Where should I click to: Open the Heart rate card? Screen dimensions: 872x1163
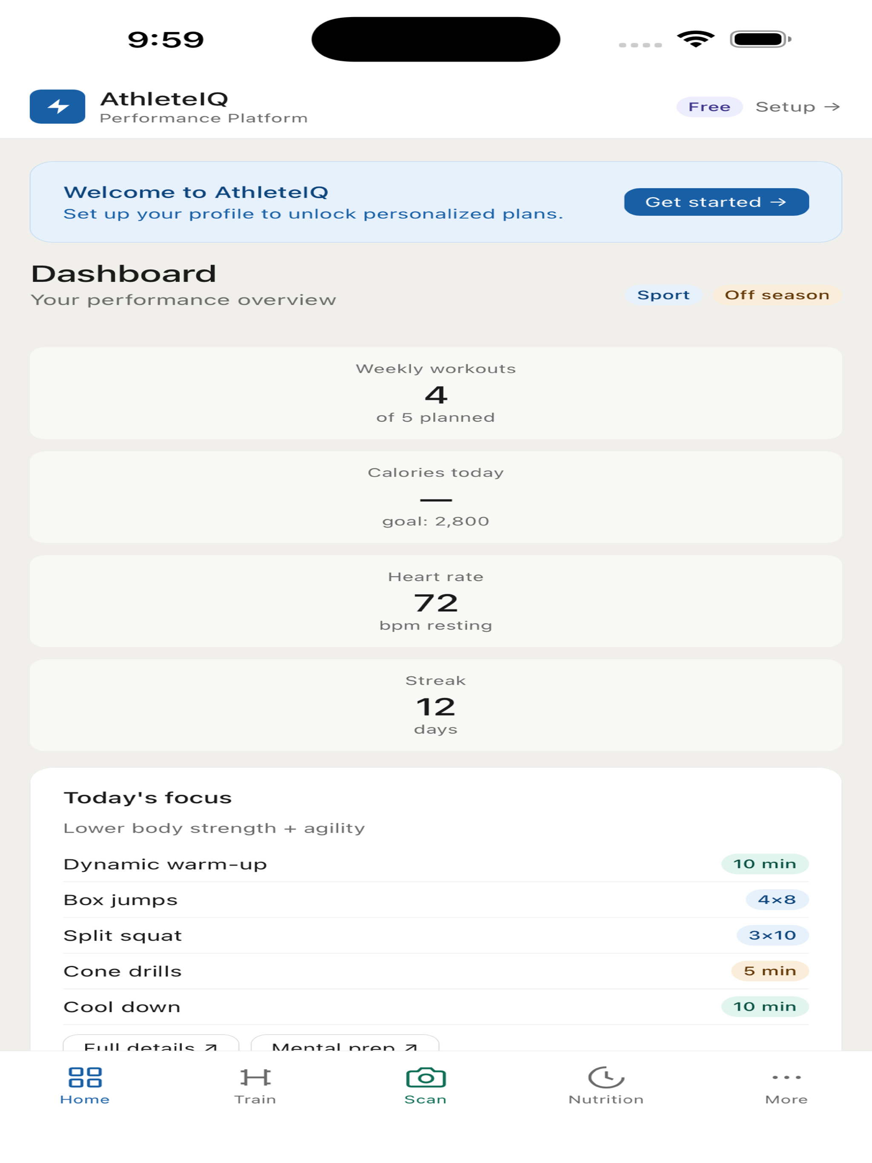436,601
